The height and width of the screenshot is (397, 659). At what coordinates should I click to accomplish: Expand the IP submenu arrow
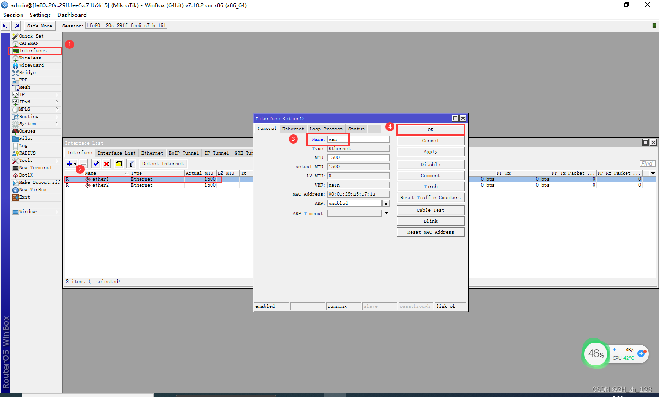click(57, 95)
